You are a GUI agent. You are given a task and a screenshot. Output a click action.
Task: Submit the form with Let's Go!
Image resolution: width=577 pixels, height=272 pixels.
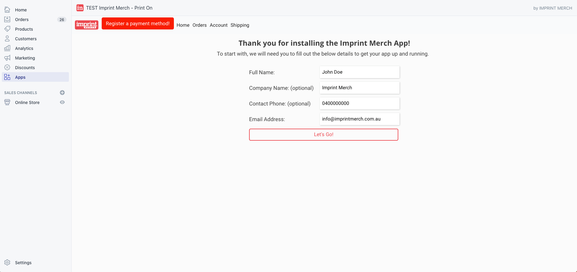[323, 135]
